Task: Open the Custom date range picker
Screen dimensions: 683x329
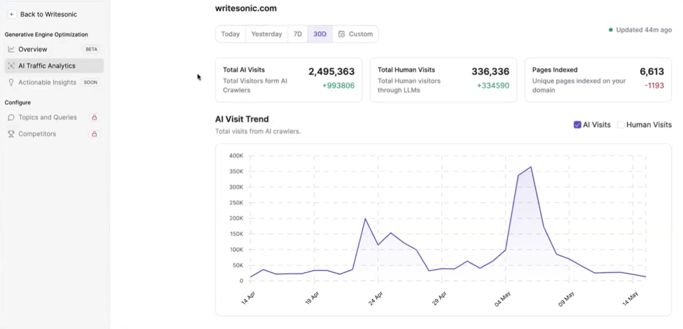Action: 355,34
